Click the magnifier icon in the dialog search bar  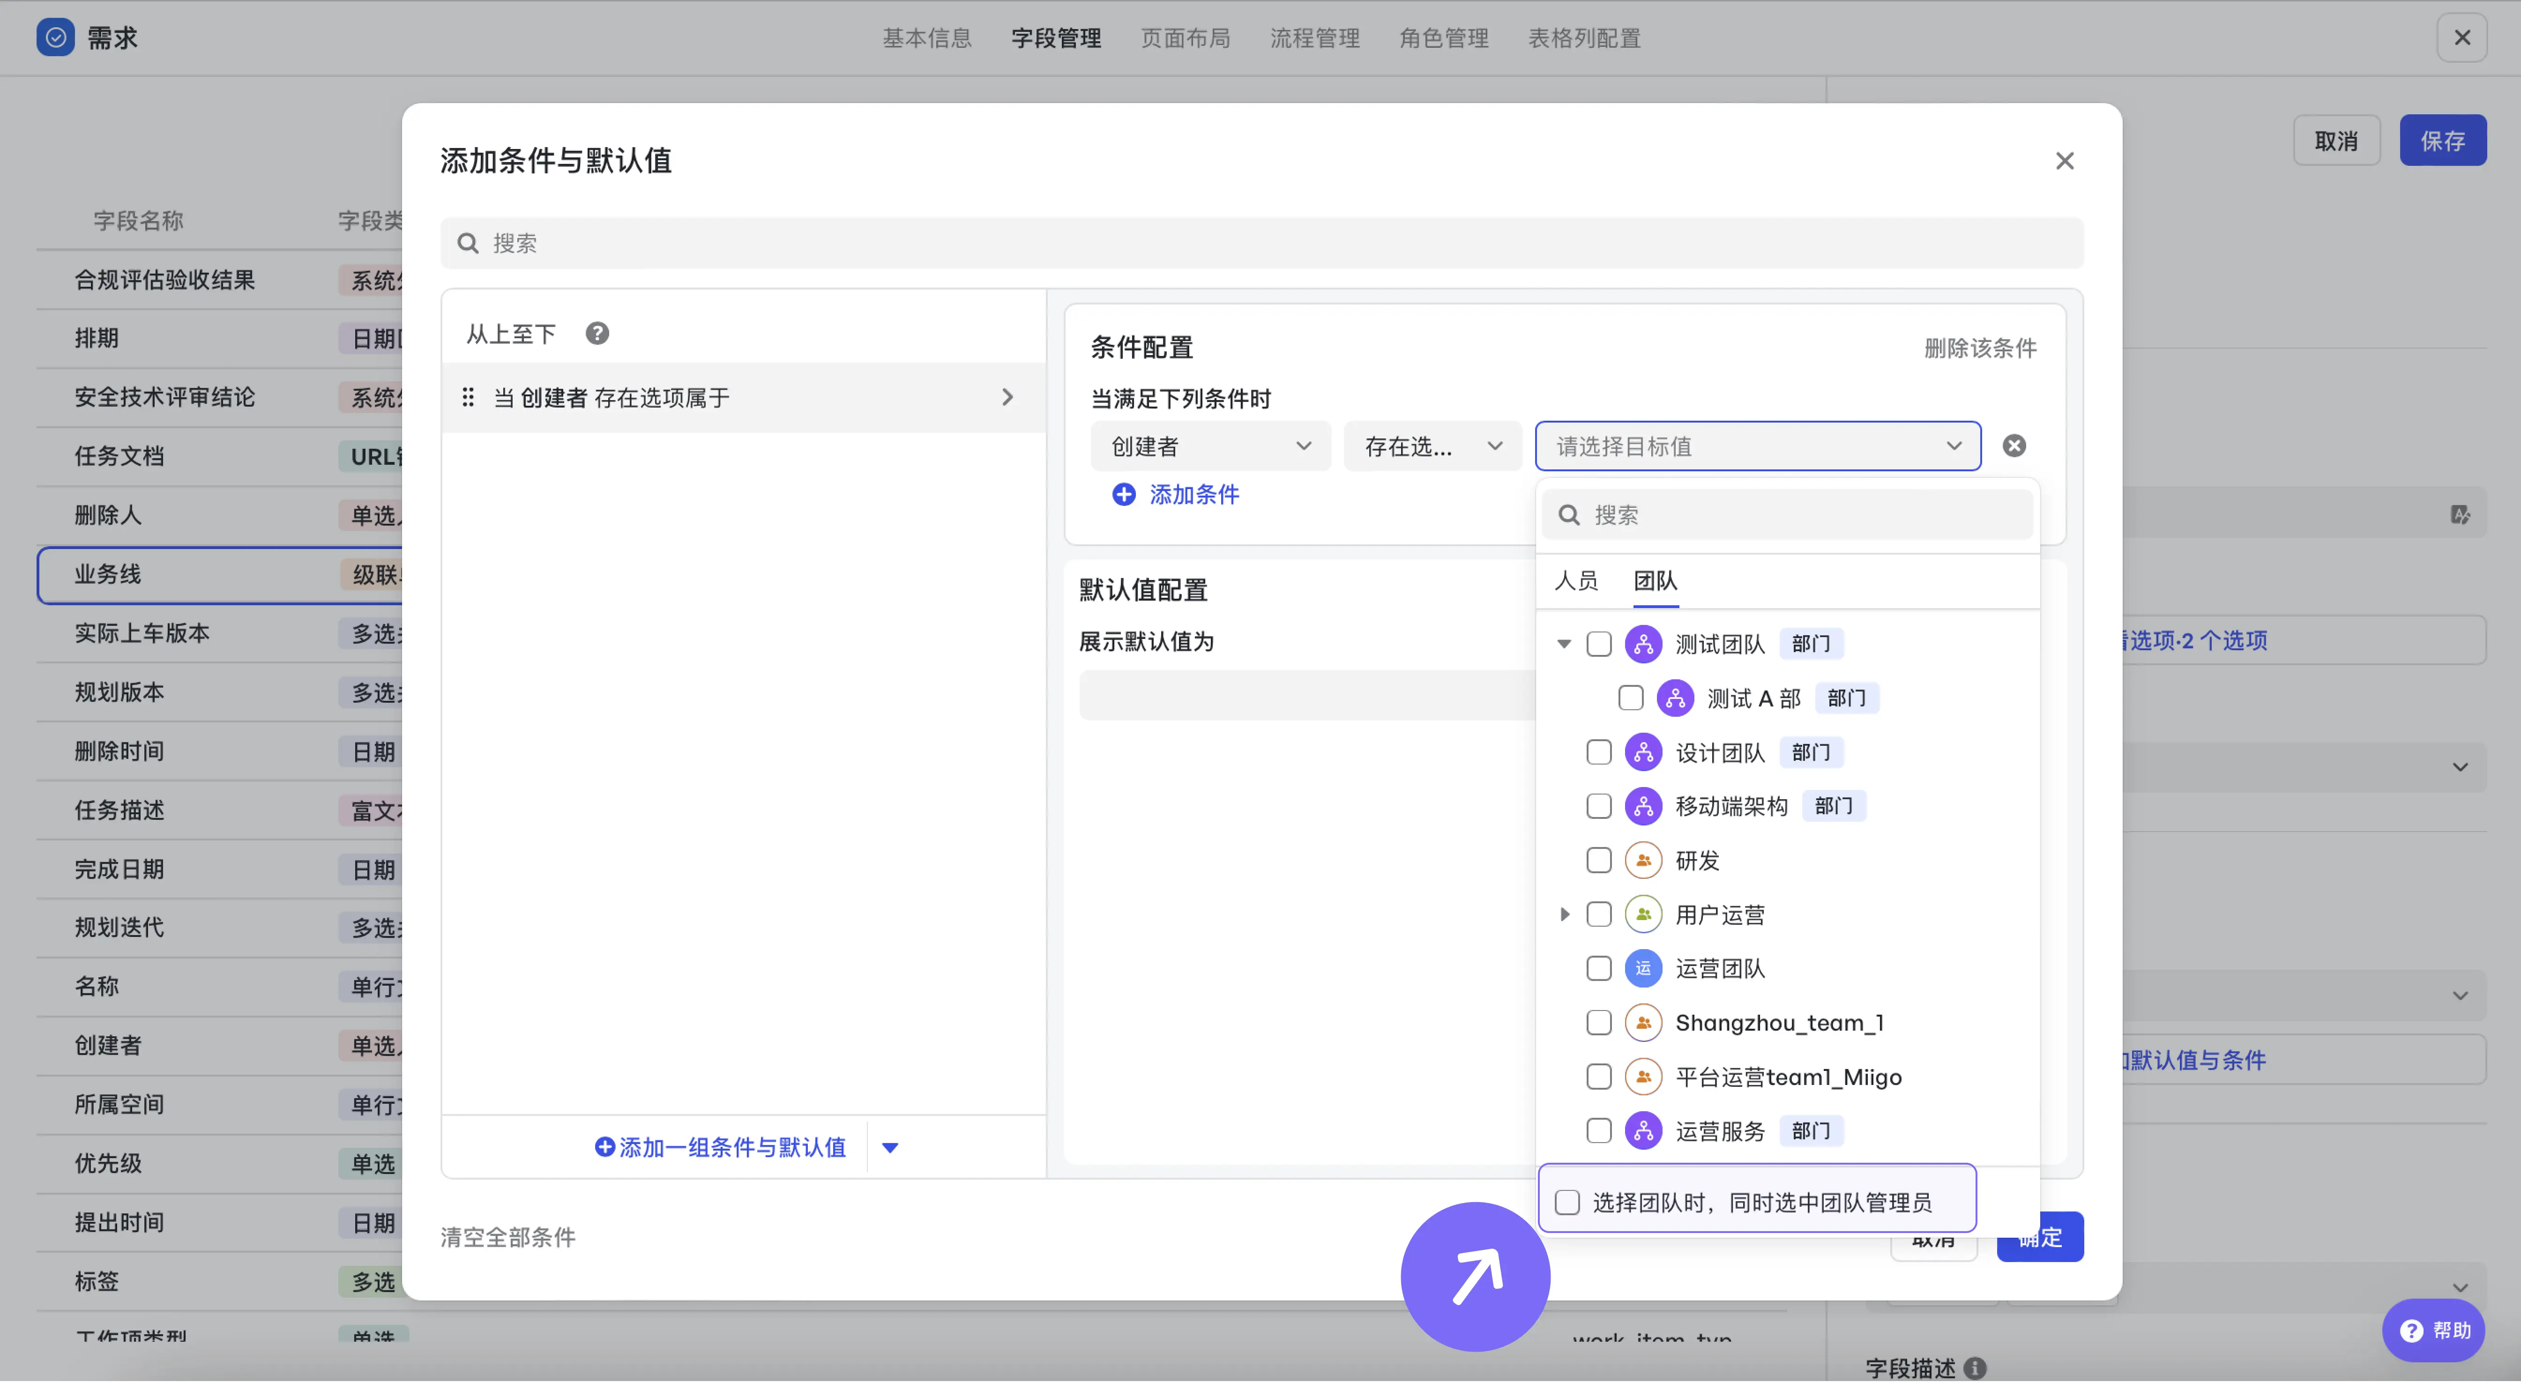pos(468,243)
